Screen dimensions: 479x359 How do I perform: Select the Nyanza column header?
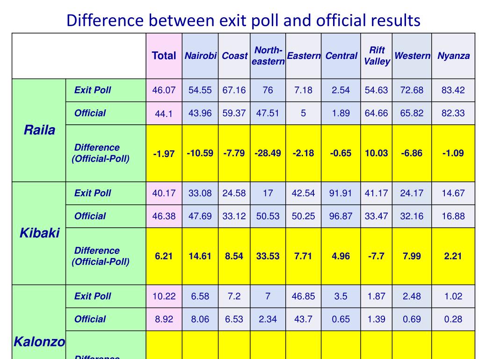453,56
